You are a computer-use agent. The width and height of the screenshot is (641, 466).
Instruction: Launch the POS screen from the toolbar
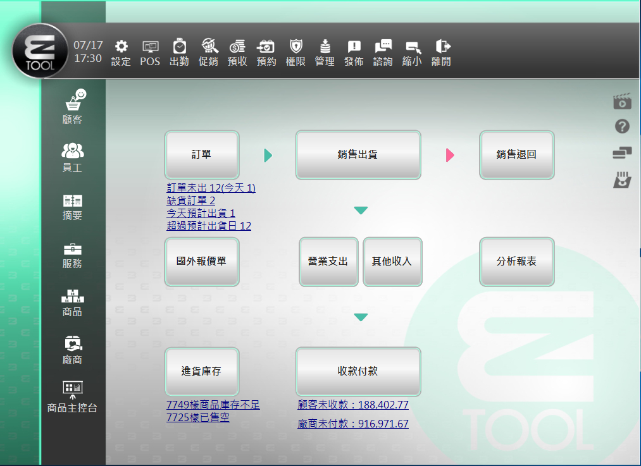150,52
